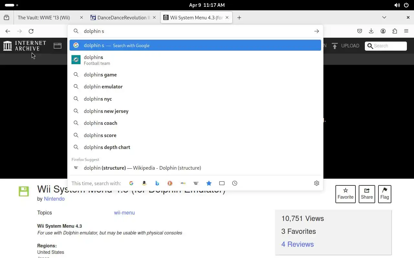Open search settings gear icon
This screenshot has height=258, width=414.
click(x=317, y=183)
